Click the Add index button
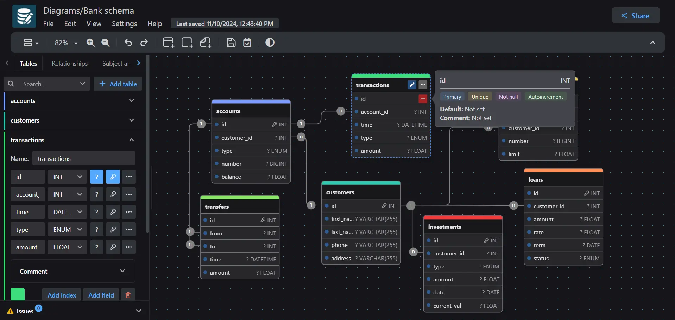The width and height of the screenshot is (675, 320). [62, 295]
